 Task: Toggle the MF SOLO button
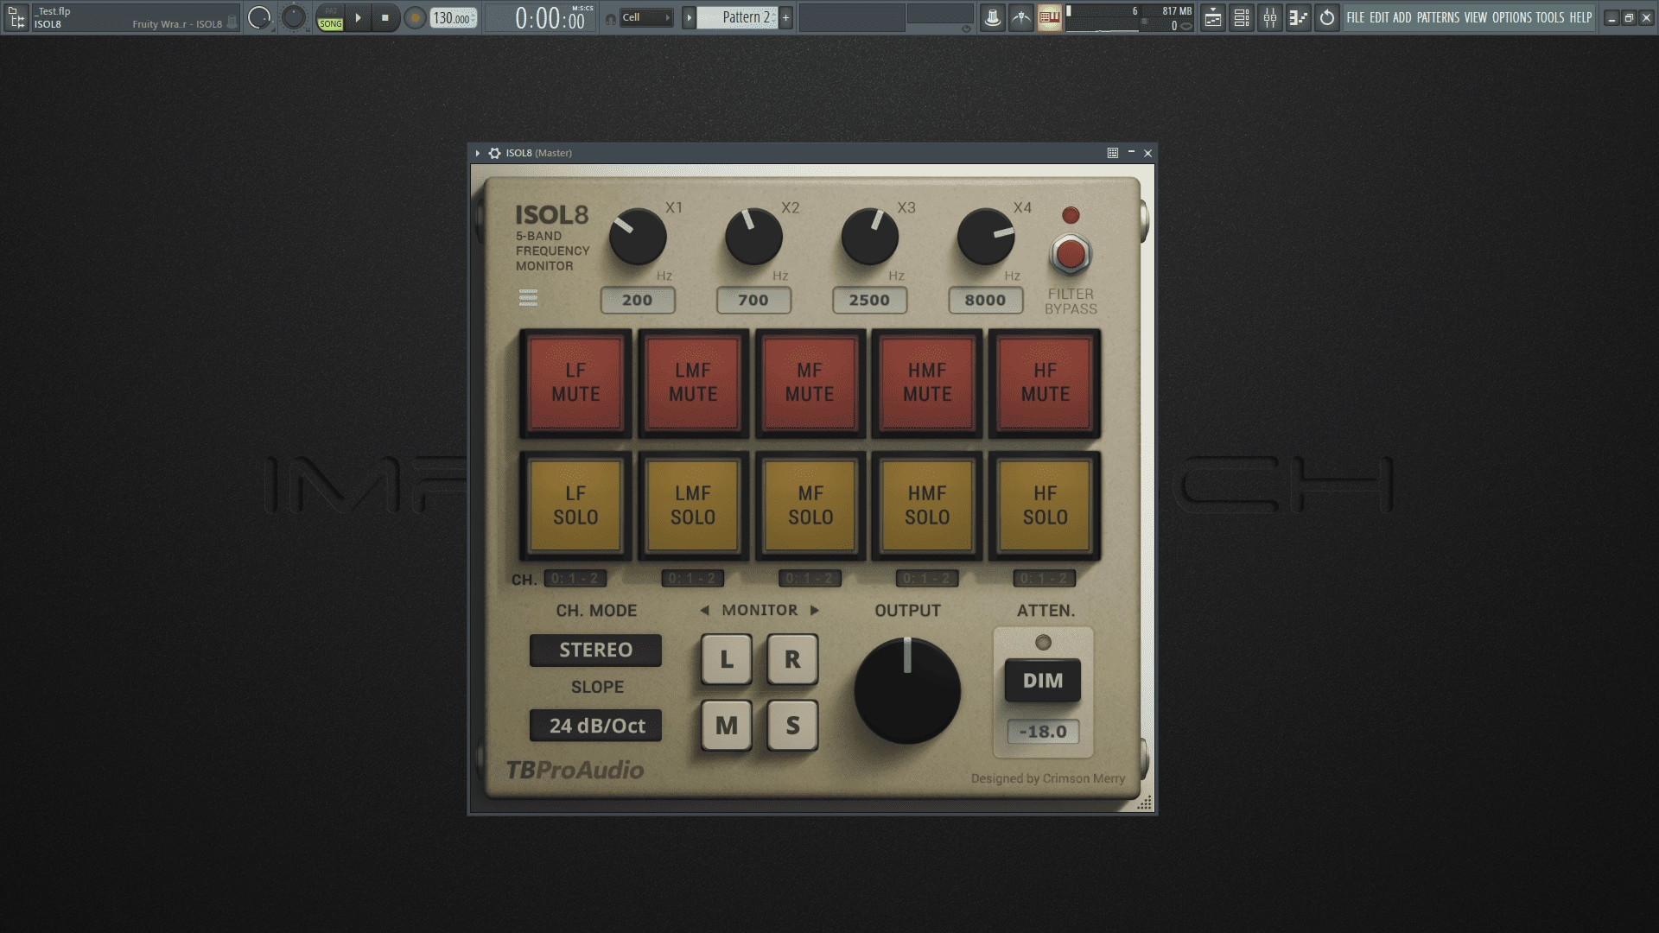(x=810, y=505)
